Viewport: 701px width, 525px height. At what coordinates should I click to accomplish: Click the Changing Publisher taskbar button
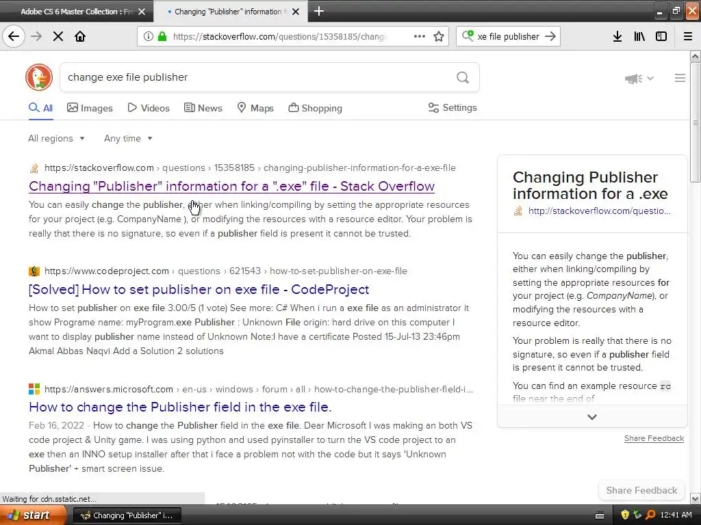(x=127, y=515)
